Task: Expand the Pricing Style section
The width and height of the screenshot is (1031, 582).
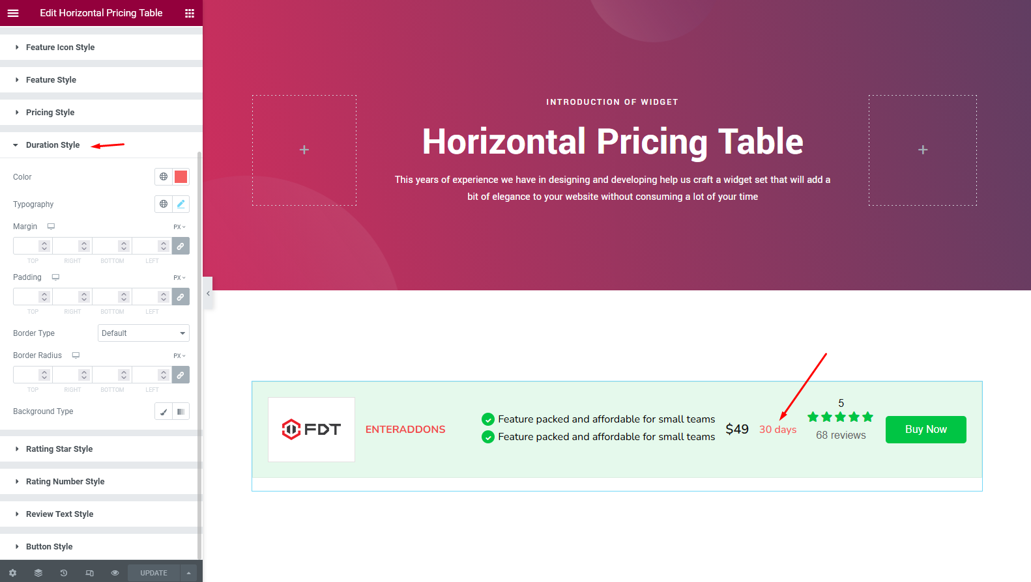Action: pos(50,112)
